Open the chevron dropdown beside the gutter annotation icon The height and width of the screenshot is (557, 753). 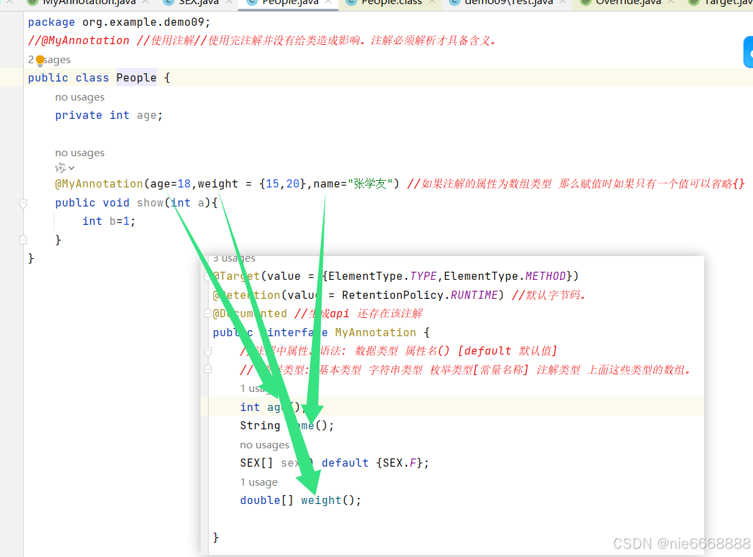71,168
